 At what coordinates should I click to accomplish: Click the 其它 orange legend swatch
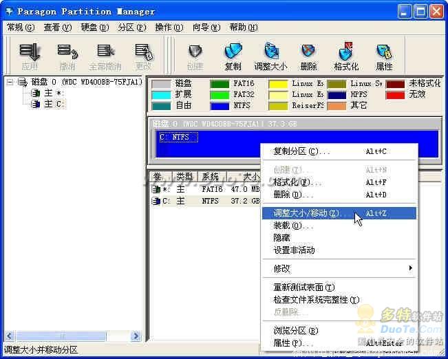click(x=337, y=106)
